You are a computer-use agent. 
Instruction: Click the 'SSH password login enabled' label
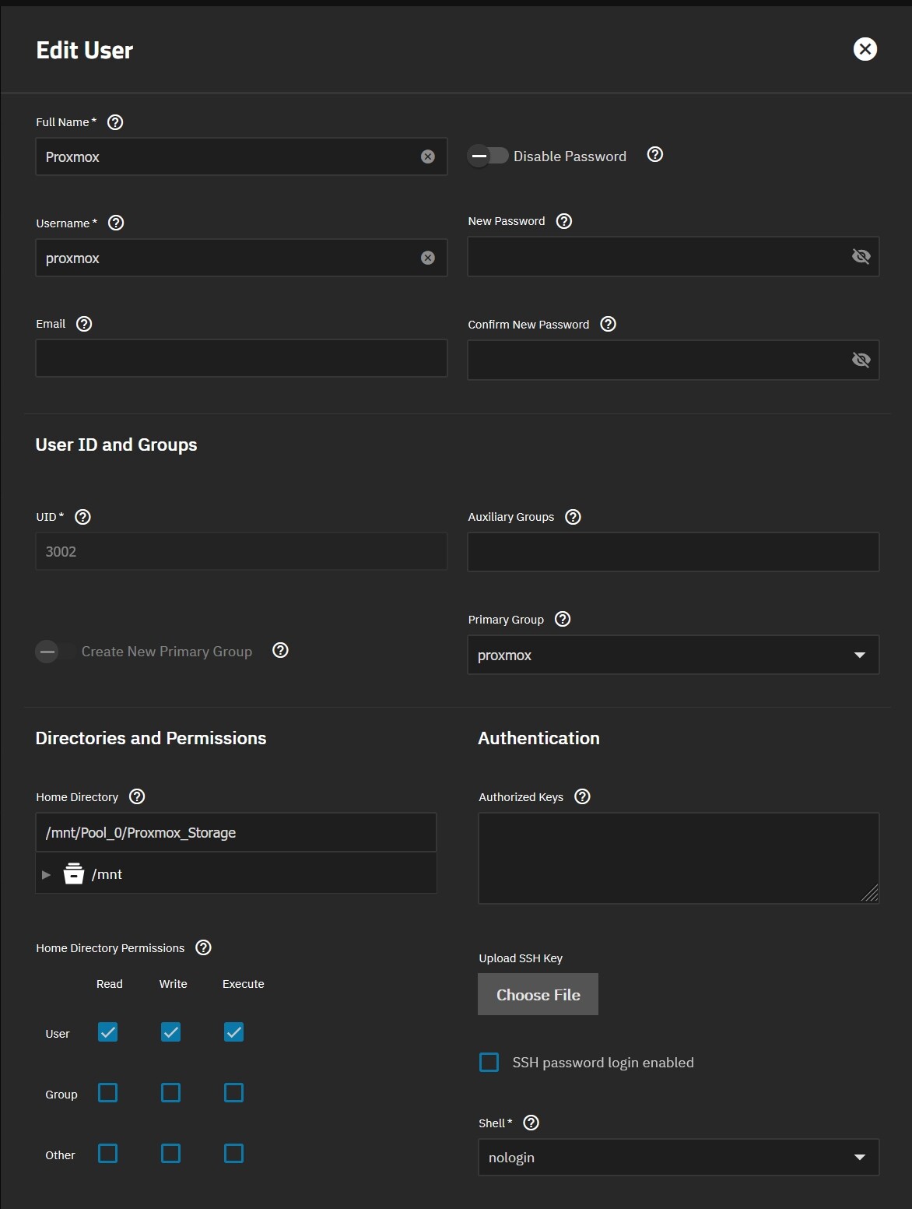click(603, 1063)
